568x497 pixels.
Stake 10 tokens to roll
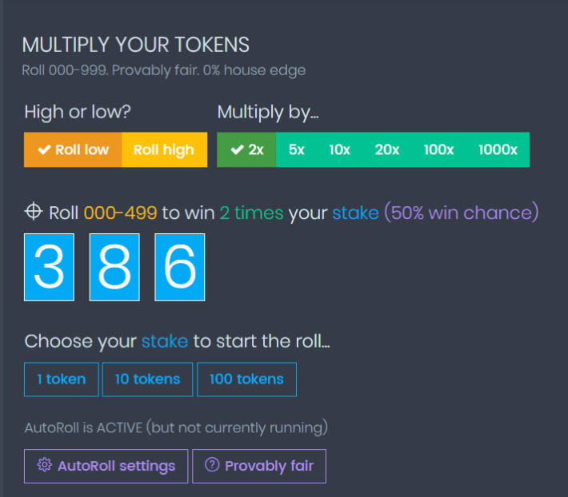147,380
